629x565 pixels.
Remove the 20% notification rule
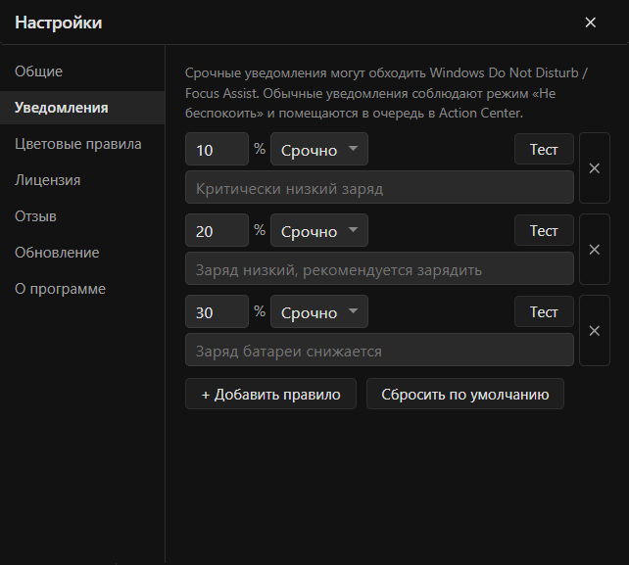(x=595, y=249)
